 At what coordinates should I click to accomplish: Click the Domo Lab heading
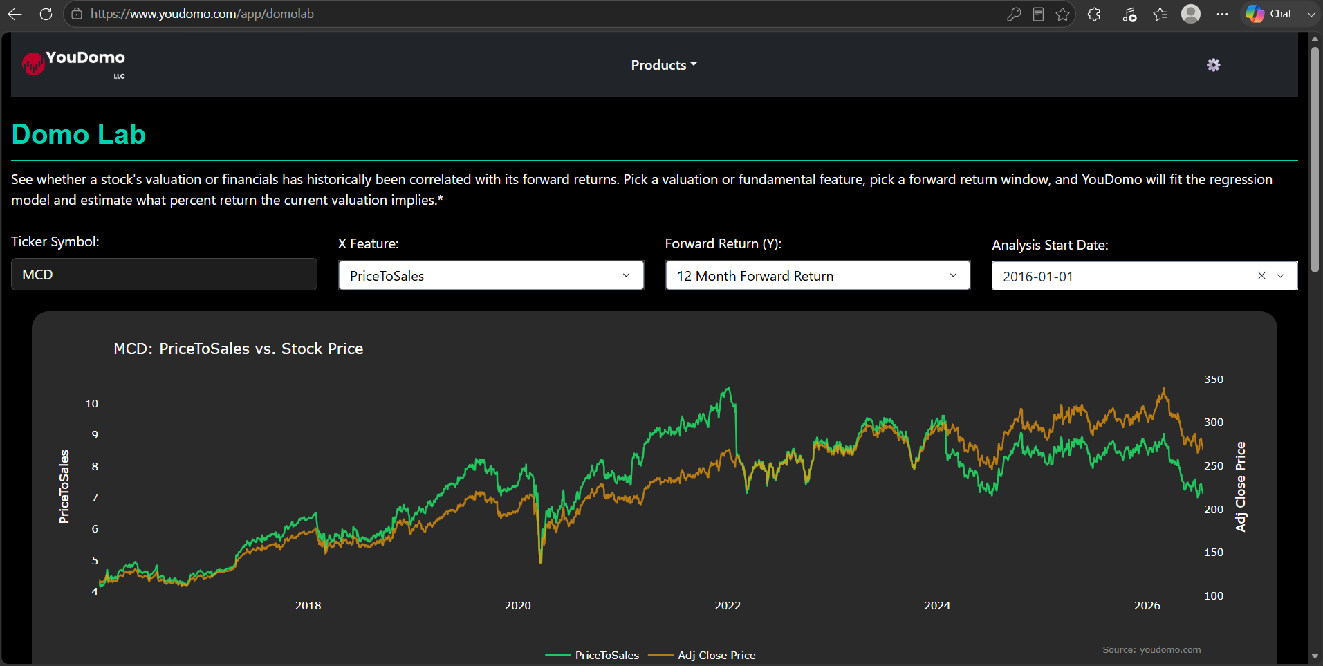coord(79,134)
